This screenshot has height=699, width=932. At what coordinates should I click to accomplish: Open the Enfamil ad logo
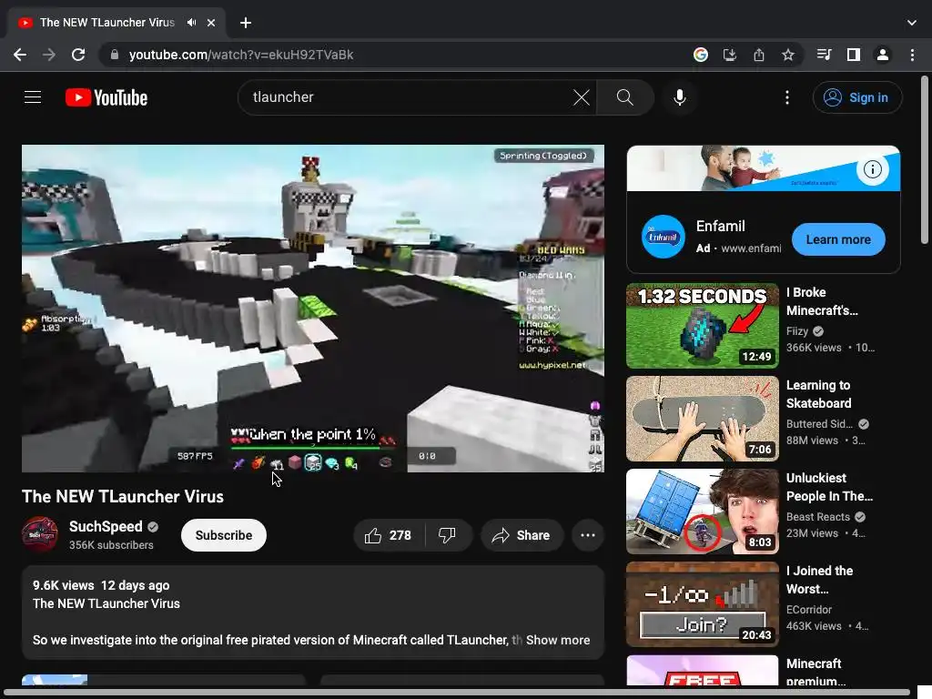tap(664, 237)
